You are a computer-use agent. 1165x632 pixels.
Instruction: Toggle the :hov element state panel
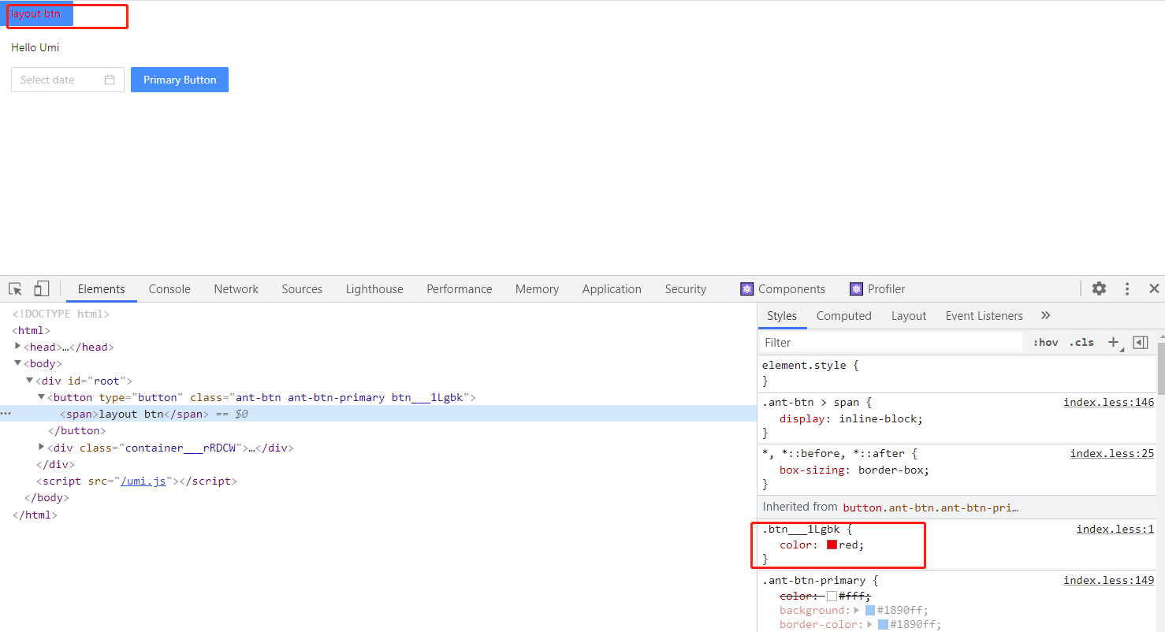pyautogui.click(x=1045, y=342)
